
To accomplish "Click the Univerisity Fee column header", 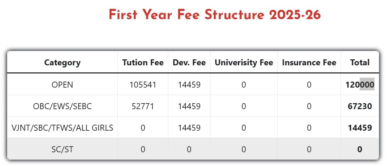I will pyautogui.click(x=244, y=63).
